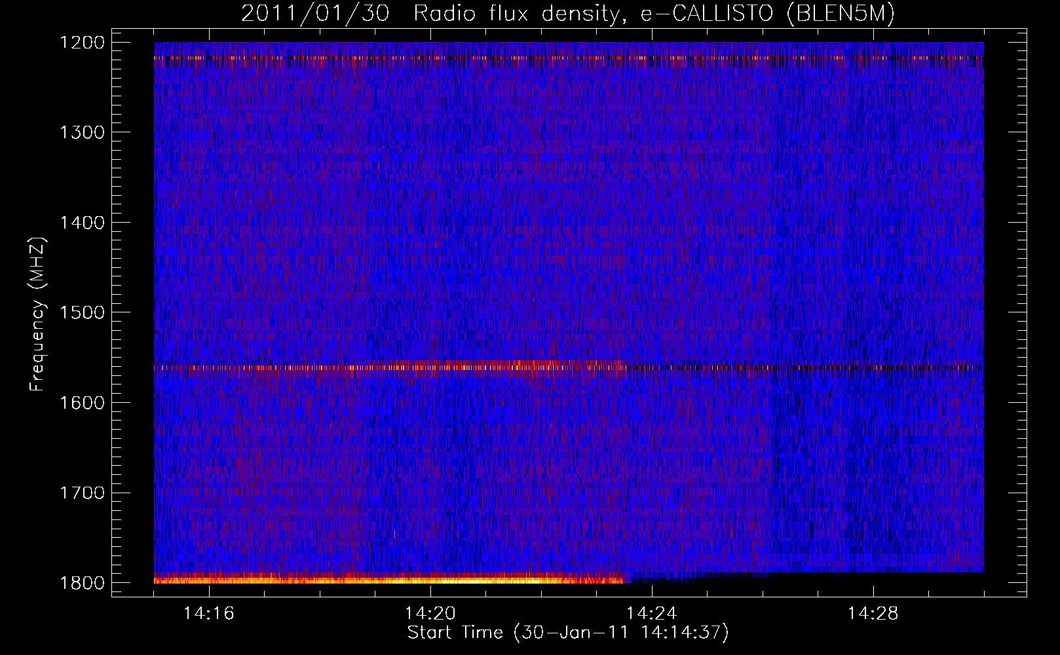The width and height of the screenshot is (1060, 655).
Task: Click the 1400 frequency tick label
Action: [82, 223]
